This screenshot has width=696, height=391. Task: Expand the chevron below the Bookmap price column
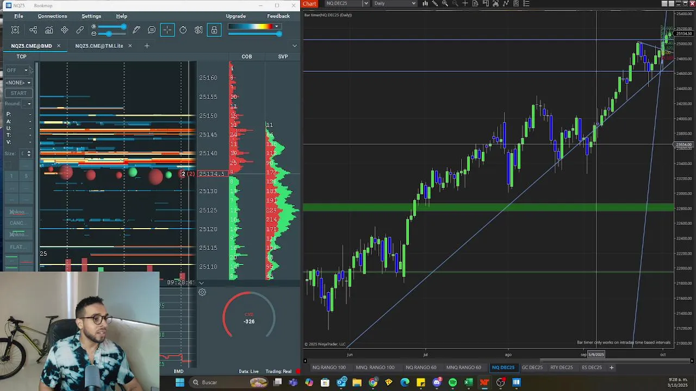tap(201, 283)
